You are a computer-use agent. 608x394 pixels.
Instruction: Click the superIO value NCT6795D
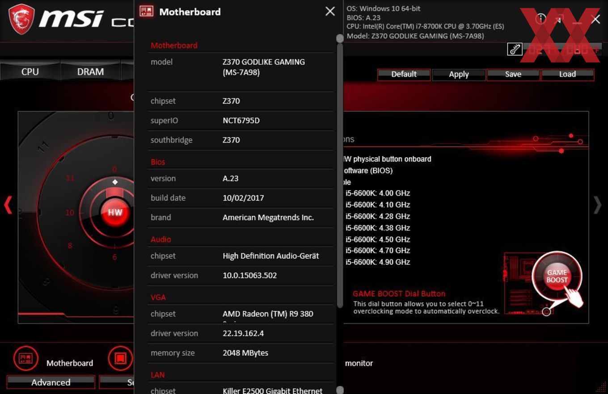[x=241, y=121]
